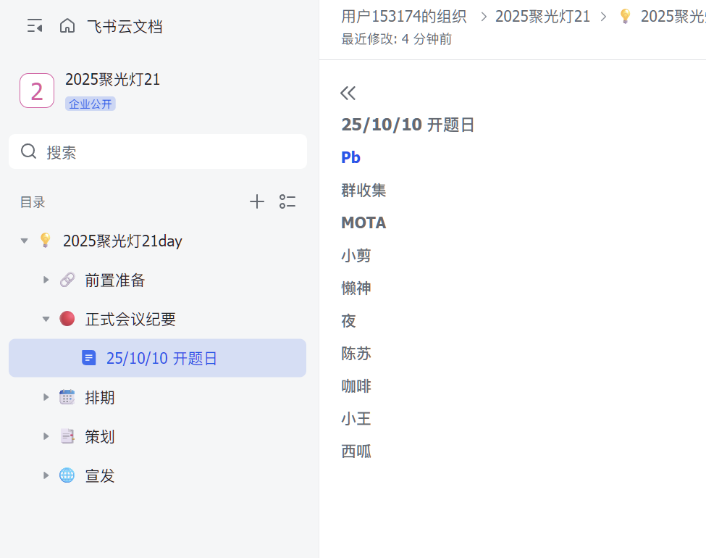Click the document icon beside 25/10/10 开题日
The height and width of the screenshot is (558, 706).
(x=89, y=358)
